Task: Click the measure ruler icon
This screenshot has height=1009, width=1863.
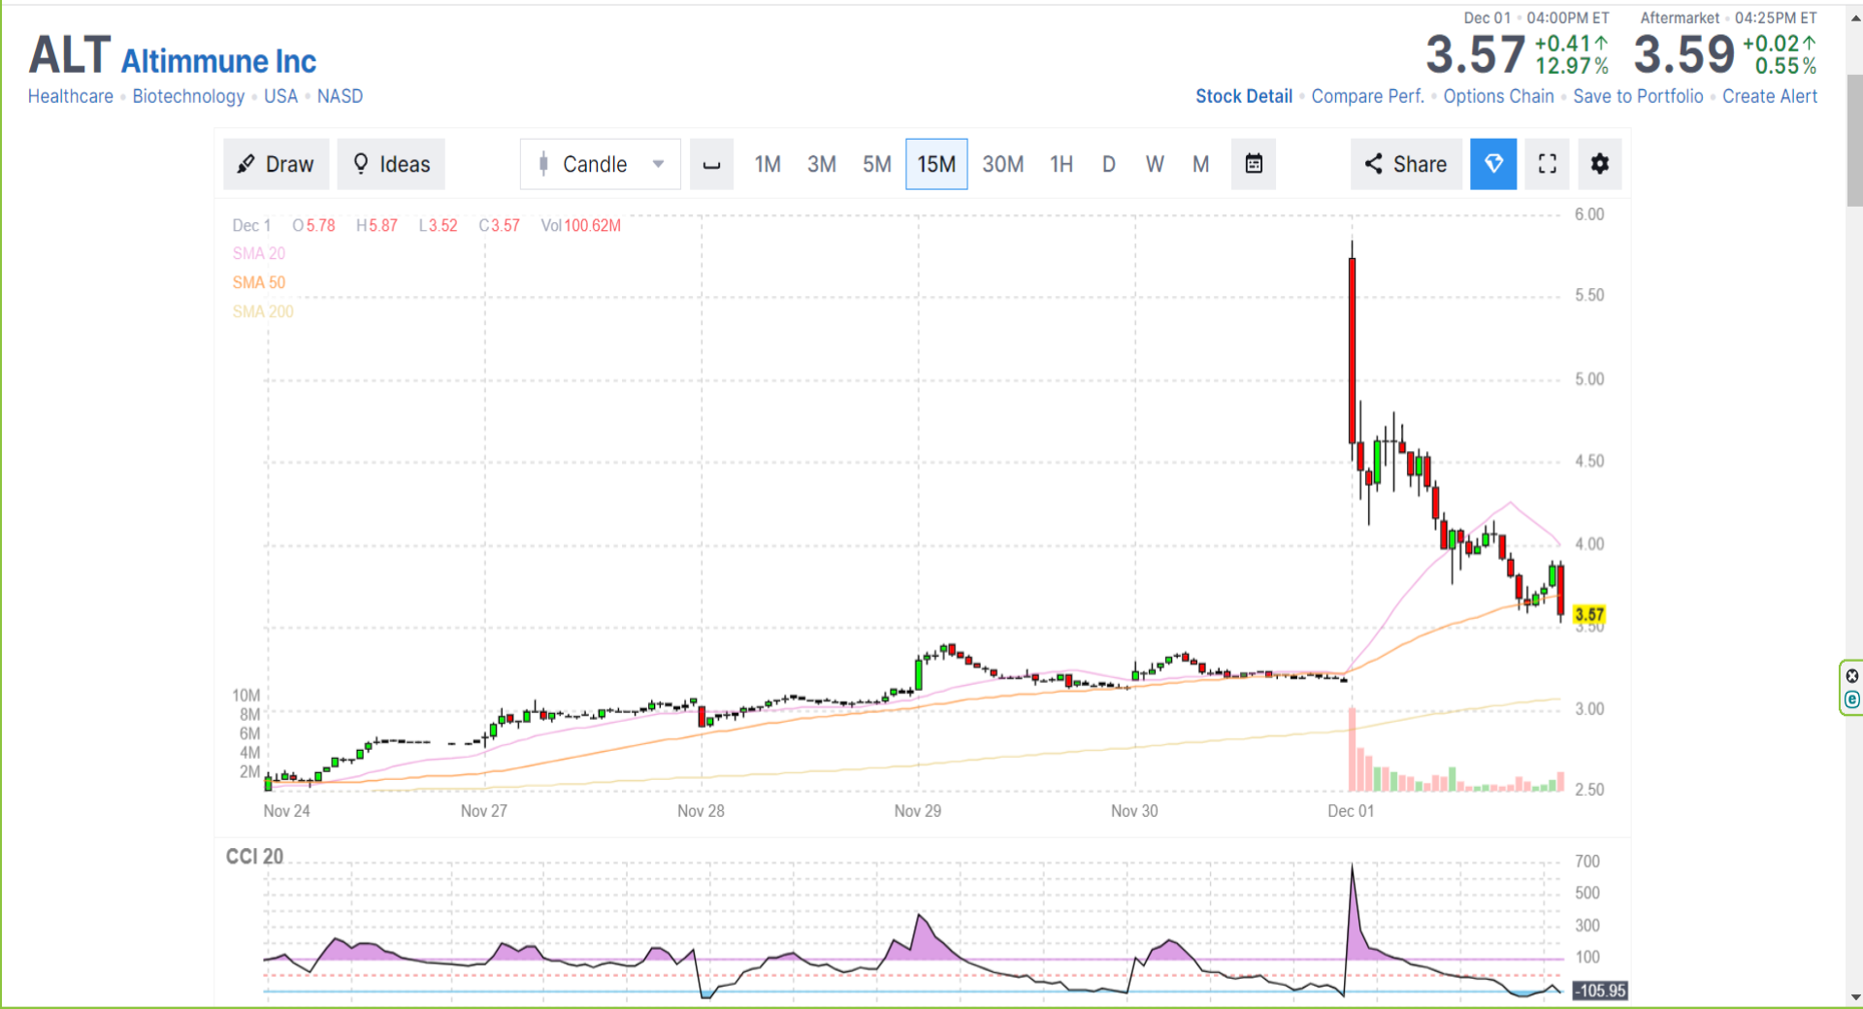Action: click(711, 164)
